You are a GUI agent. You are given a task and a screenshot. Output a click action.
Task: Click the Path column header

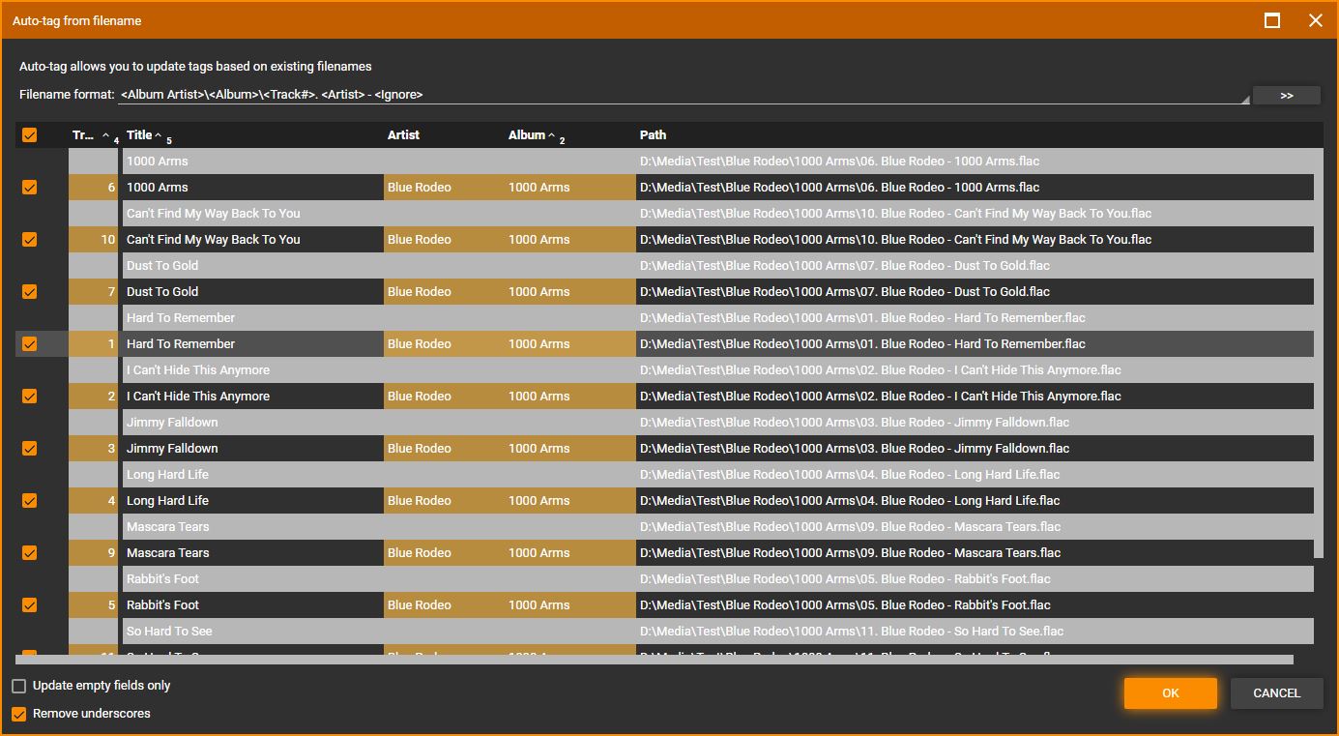653,135
